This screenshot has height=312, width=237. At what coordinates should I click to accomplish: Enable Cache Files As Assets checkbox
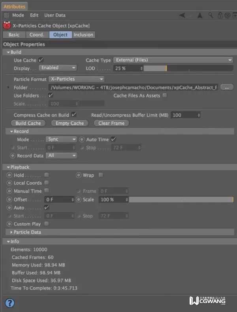(165, 95)
